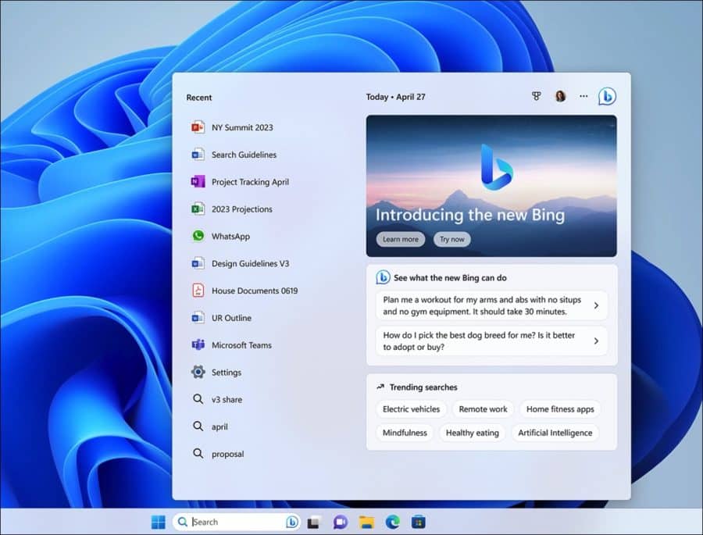Click Try now on Bing banner
Screen dimensions: 703x535
coord(452,239)
